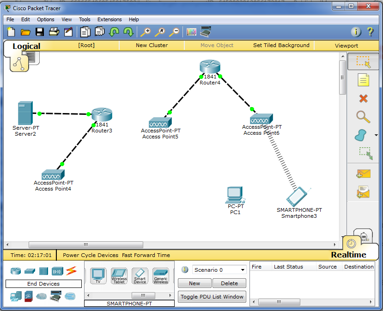Open the Drawing Palette icon

click(x=191, y=32)
